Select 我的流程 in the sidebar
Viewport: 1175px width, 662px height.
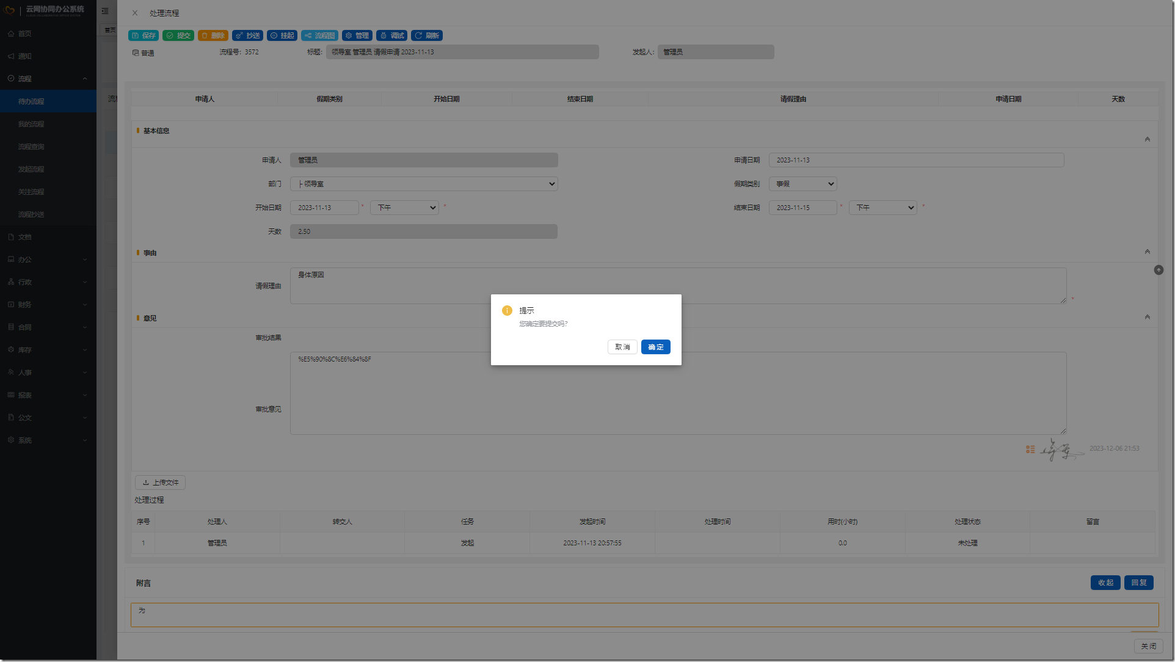click(x=48, y=124)
